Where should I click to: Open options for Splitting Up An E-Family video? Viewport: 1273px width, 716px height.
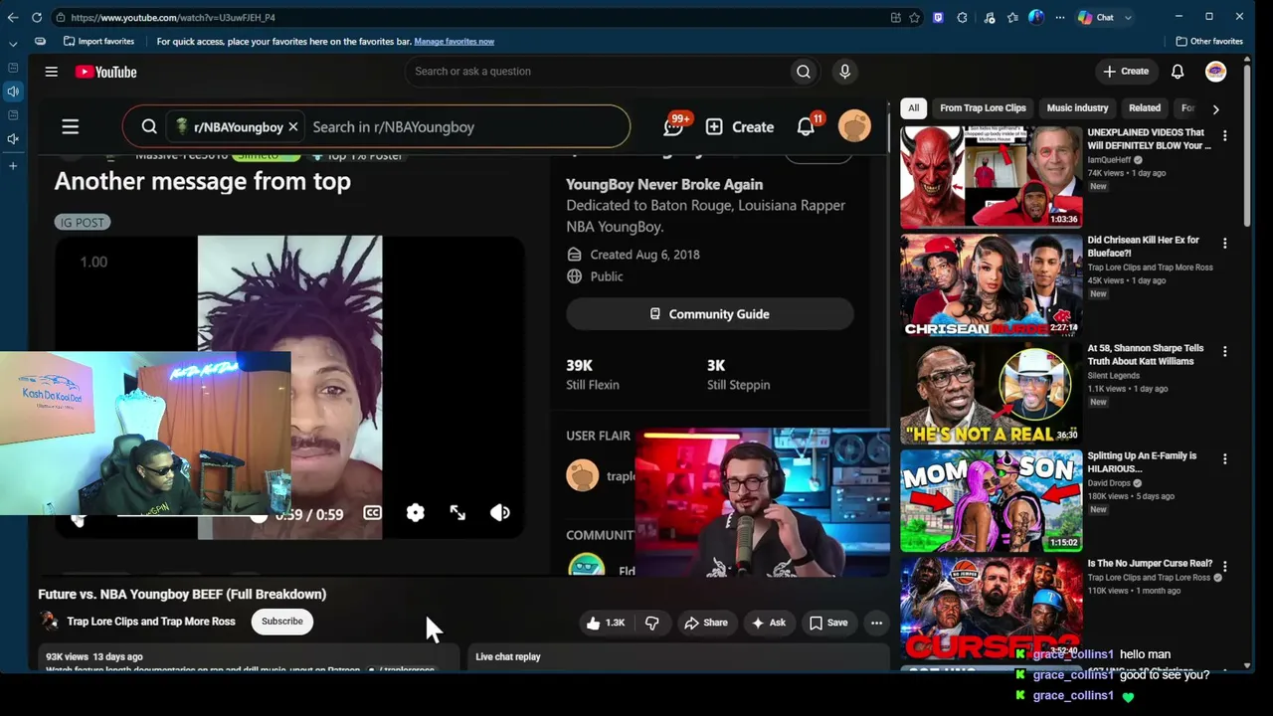[1224, 458]
